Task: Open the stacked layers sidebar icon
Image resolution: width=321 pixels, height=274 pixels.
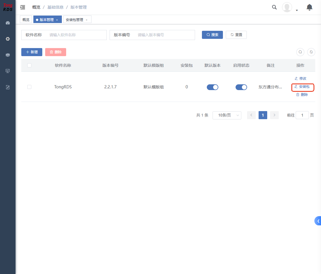Action: point(8,55)
